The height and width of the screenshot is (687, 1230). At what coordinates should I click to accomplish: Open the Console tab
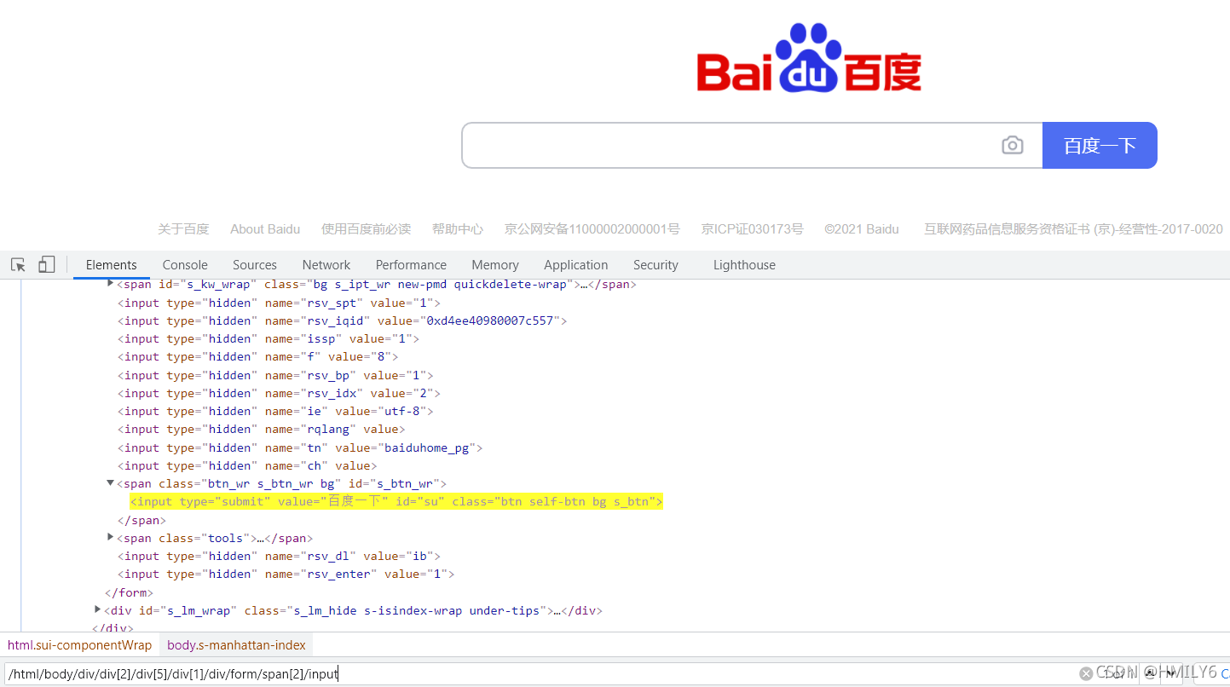(185, 264)
